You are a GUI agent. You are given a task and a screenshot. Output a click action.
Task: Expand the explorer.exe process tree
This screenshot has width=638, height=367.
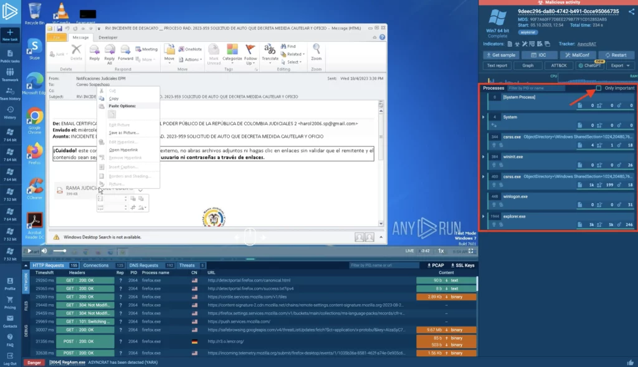coord(483,216)
